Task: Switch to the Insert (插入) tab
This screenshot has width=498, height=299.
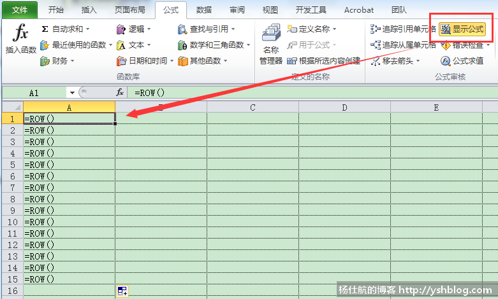Action: click(89, 10)
